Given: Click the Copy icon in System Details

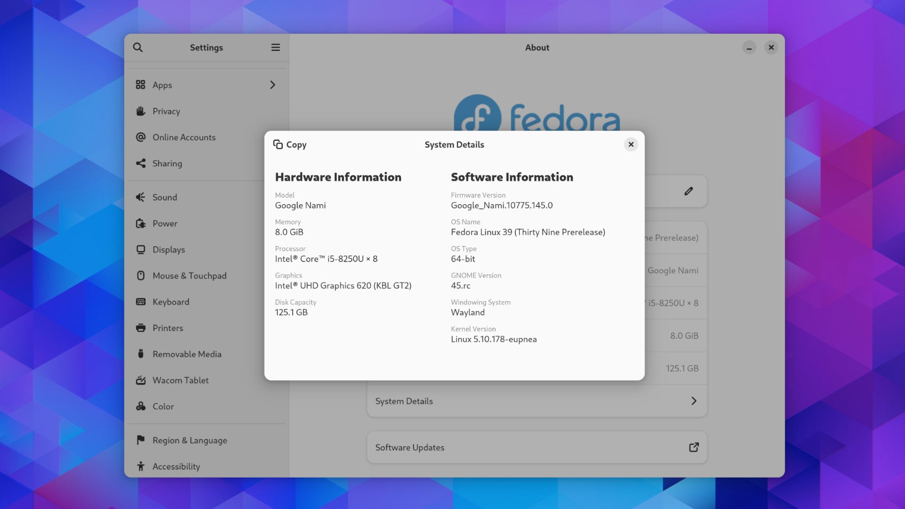Looking at the screenshot, I should pyautogui.click(x=278, y=145).
